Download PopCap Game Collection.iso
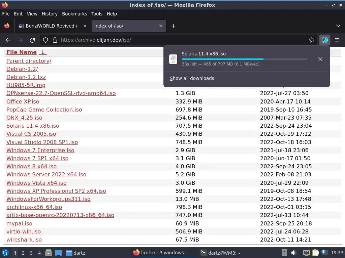Viewport: 345px width, 258px height. pos(44,110)
